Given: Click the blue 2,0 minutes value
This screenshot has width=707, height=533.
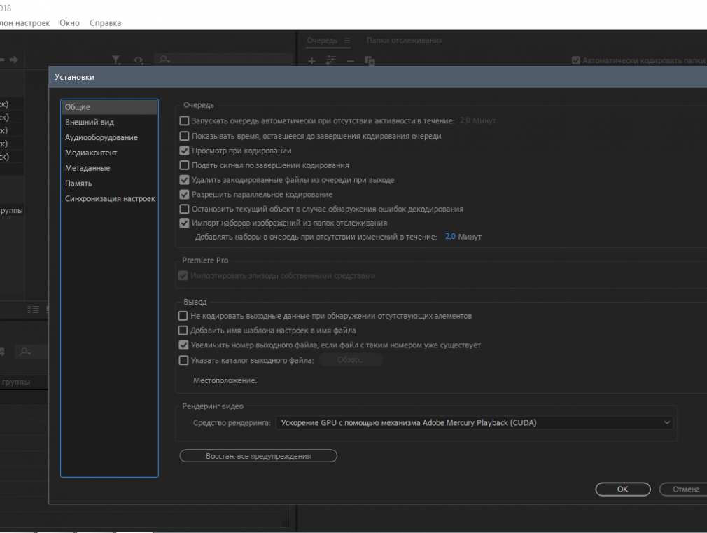Looking at the screenshot, I should pos(450,237).
